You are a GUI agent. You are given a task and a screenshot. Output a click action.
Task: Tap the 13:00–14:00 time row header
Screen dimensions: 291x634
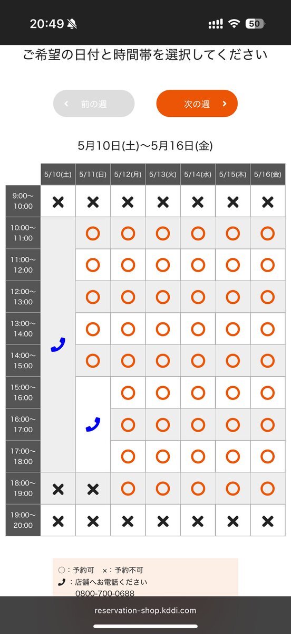click(x=23, y=329)
